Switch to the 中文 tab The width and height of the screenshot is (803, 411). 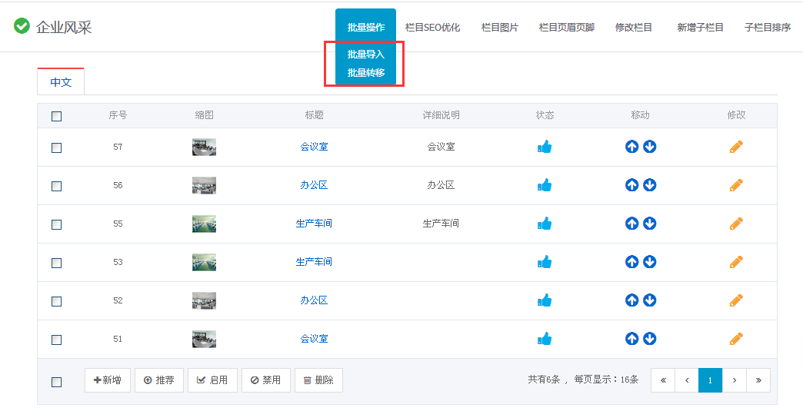[61, 81]
